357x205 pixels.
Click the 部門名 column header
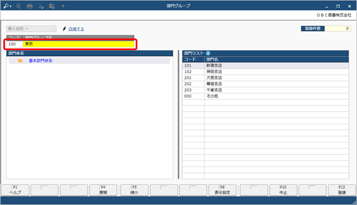(276, 59)
